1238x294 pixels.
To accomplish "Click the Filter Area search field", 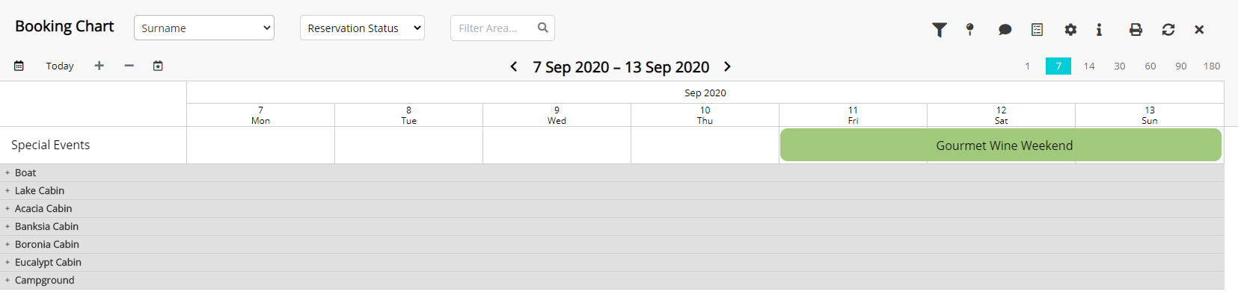I will coord(502,28).
